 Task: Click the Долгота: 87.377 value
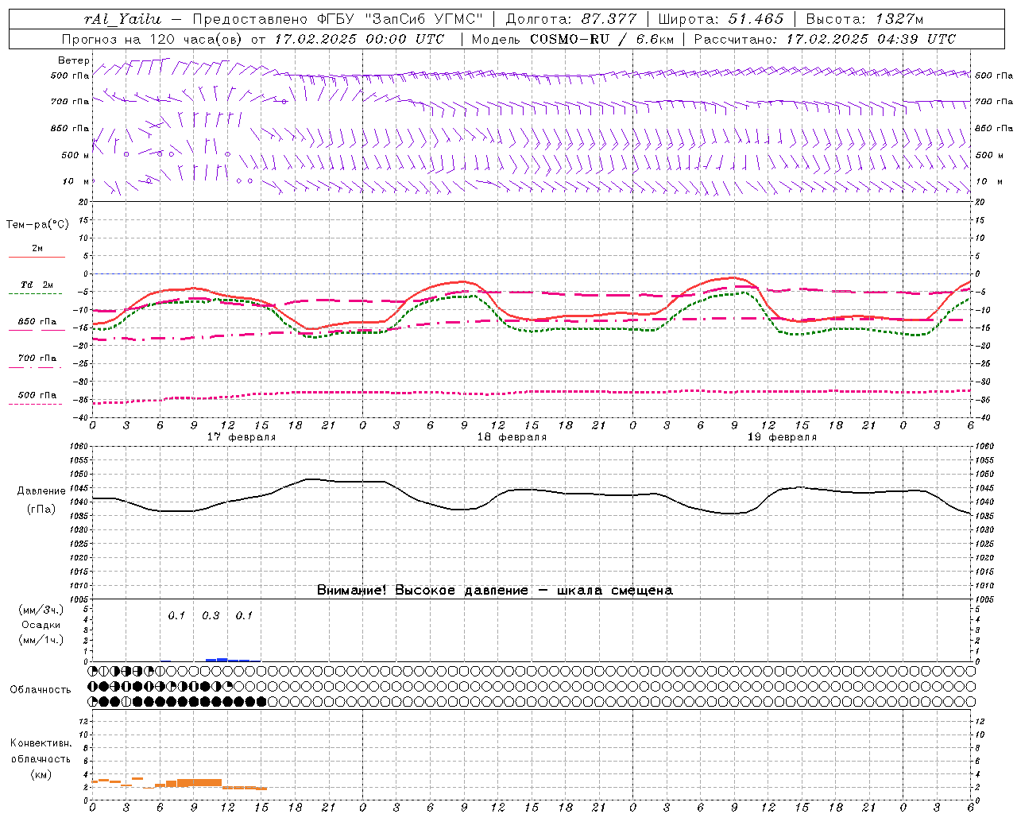(x=570, y=19)
